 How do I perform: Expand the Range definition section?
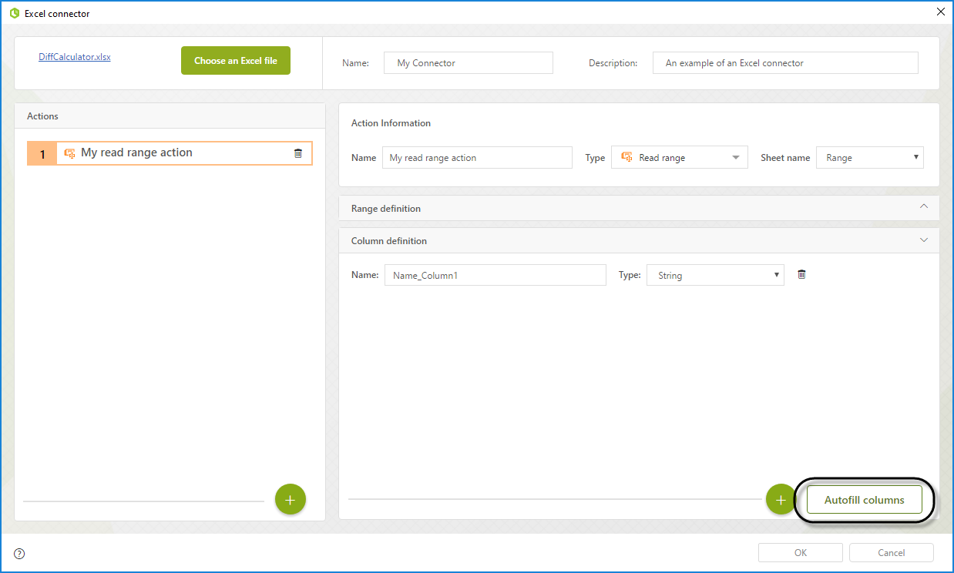click(924, 207)
